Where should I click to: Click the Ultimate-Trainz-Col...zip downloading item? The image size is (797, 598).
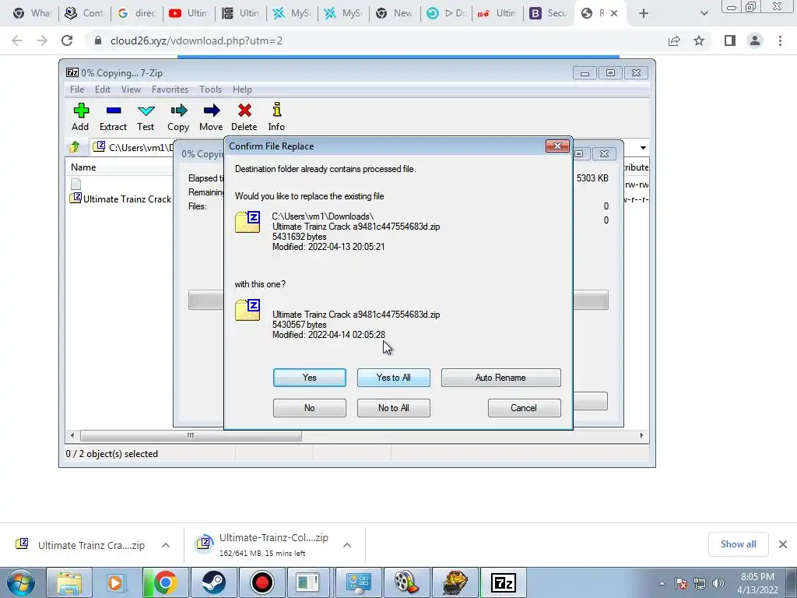263,545
